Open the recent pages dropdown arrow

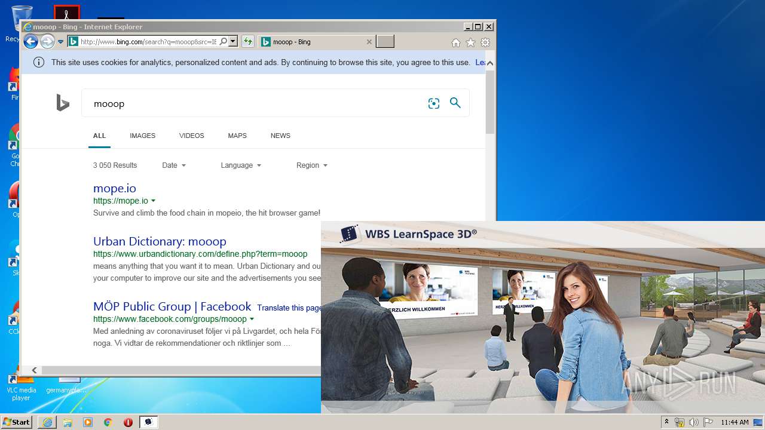[x=60, y=42]
